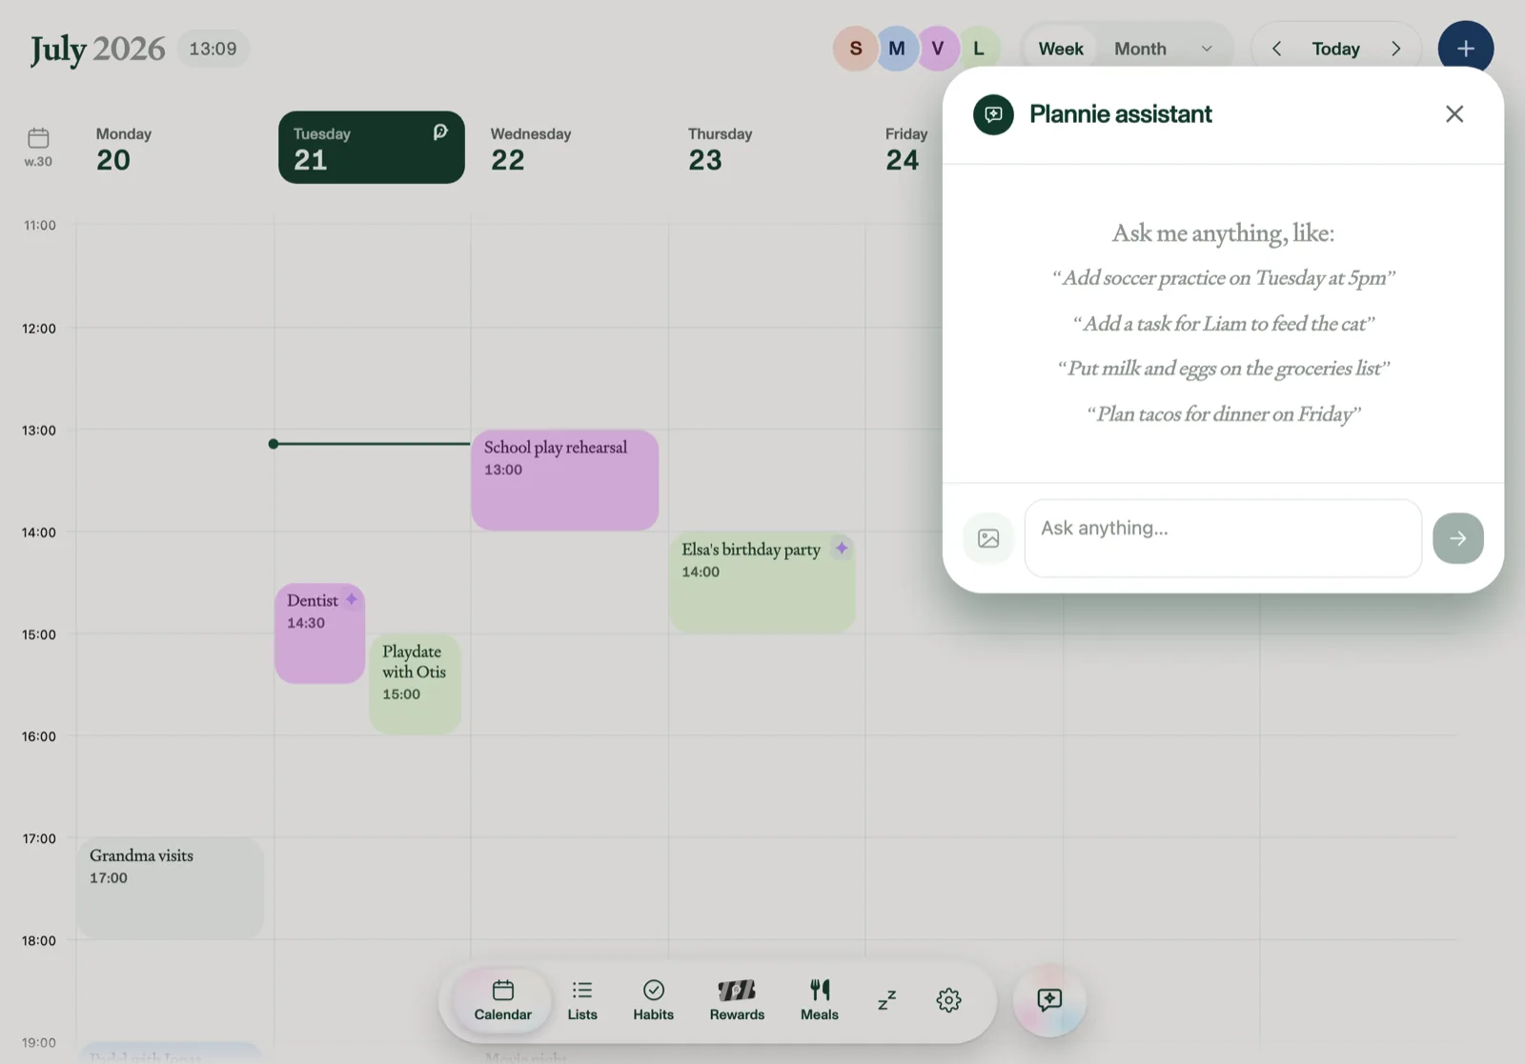Click the sparkle icon on Elsa's birthday party
This screenshot has height=1064, width=1525.
coord(842,548)
